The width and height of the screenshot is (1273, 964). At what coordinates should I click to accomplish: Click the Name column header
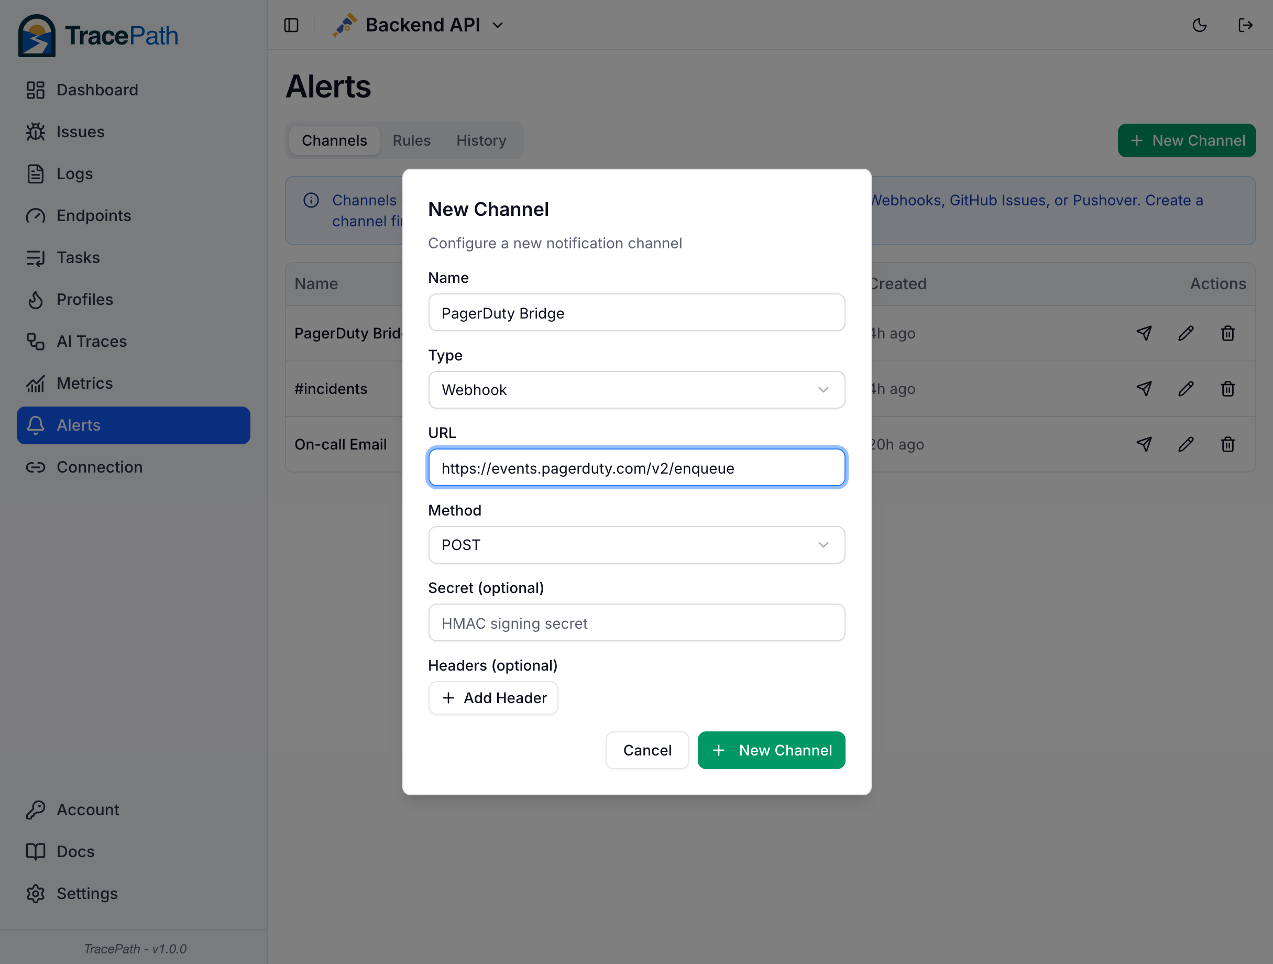[x=316, y=284]
